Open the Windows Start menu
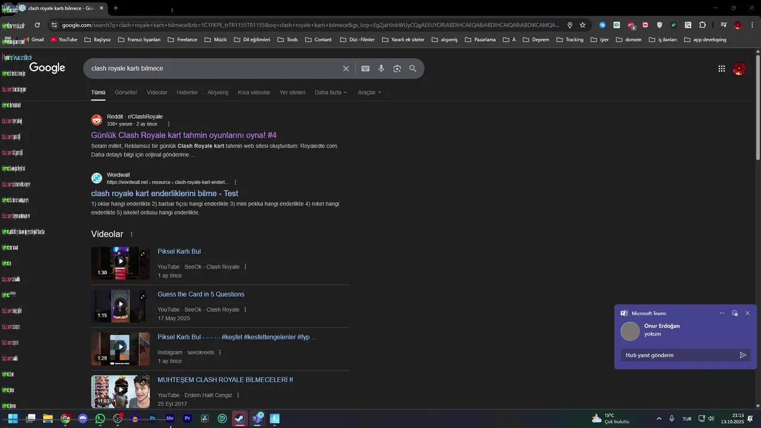Screen dimensions: 761x428 point(12,418)
